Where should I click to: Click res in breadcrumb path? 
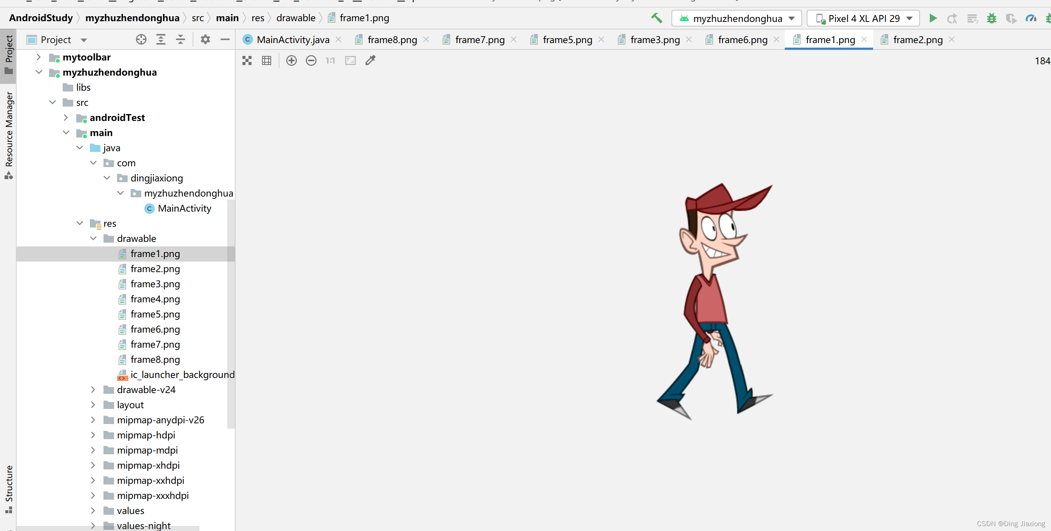[258, 18]
